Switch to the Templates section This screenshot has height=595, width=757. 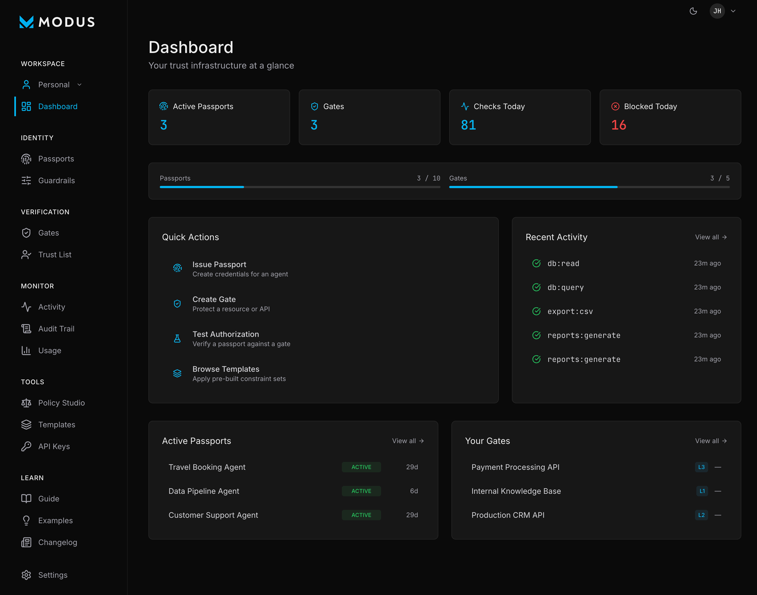tap(56, 424)
